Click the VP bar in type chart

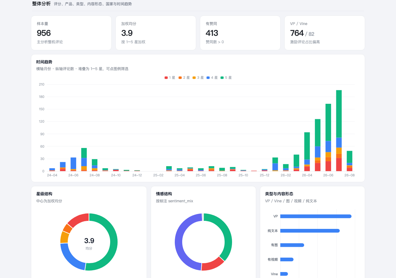pos(316,216)
